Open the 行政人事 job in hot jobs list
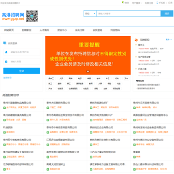Screen dimensions: 174x174 click(143, 69)
